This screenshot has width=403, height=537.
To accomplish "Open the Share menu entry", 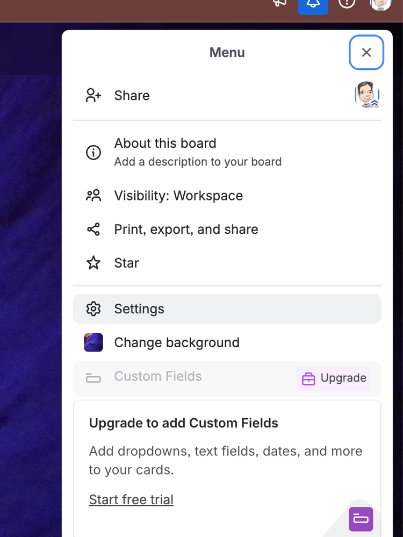I will [132, 95].
